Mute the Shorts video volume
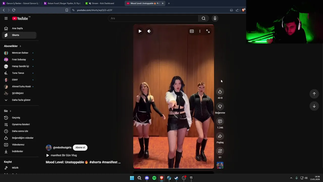 149,31
